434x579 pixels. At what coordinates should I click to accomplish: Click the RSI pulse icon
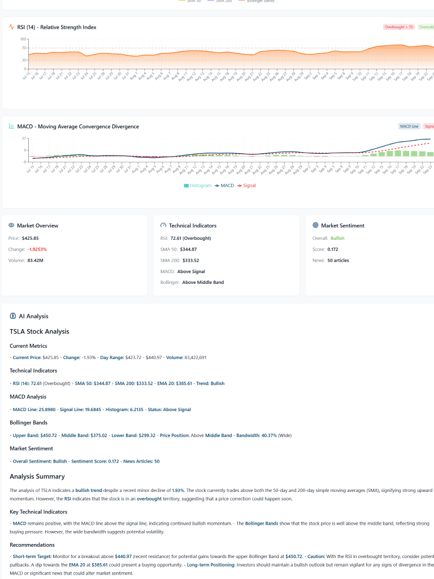(x=11, y=27)
